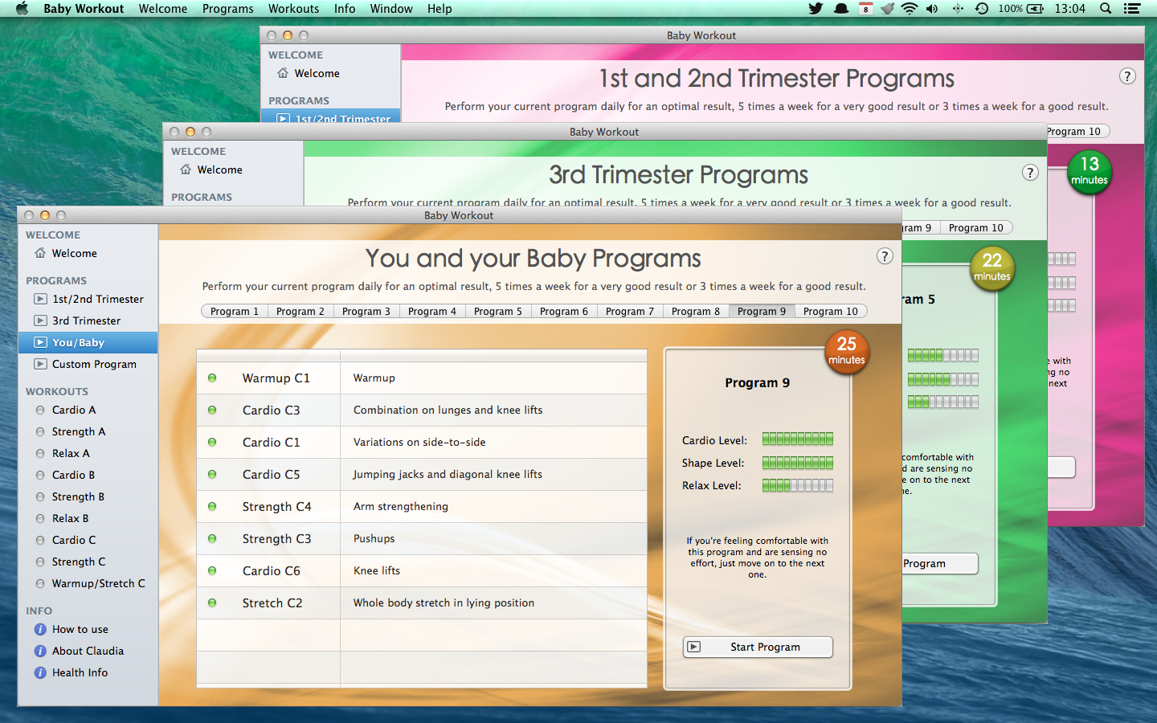Click info icon beside About Claudia
1157x723 pixels.
click(x=40, y=651)
